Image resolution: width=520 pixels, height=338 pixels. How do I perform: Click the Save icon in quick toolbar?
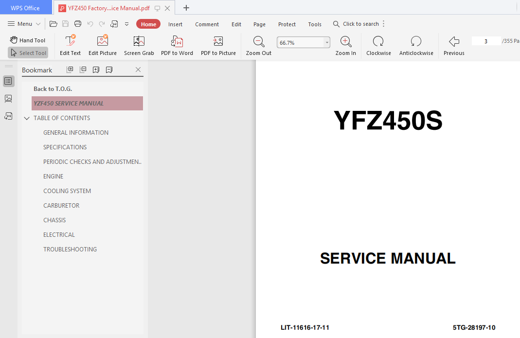tap(65, 24)
